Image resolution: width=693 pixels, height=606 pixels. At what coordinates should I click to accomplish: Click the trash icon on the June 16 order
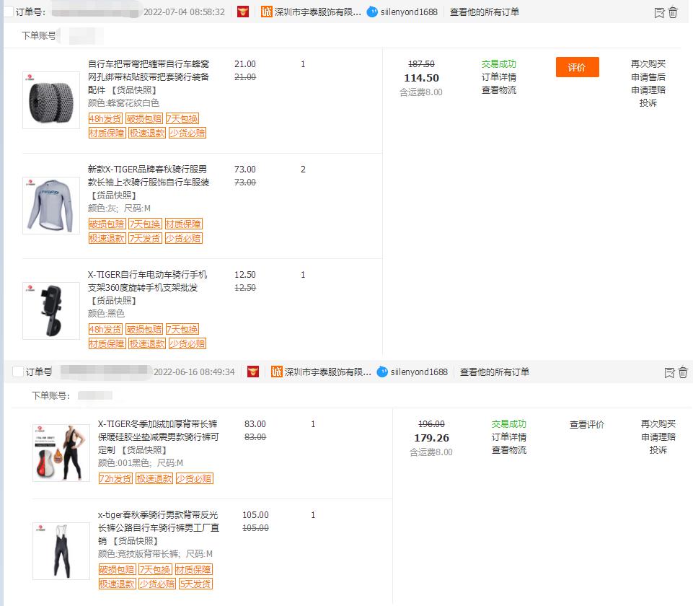tap(683, 372)
